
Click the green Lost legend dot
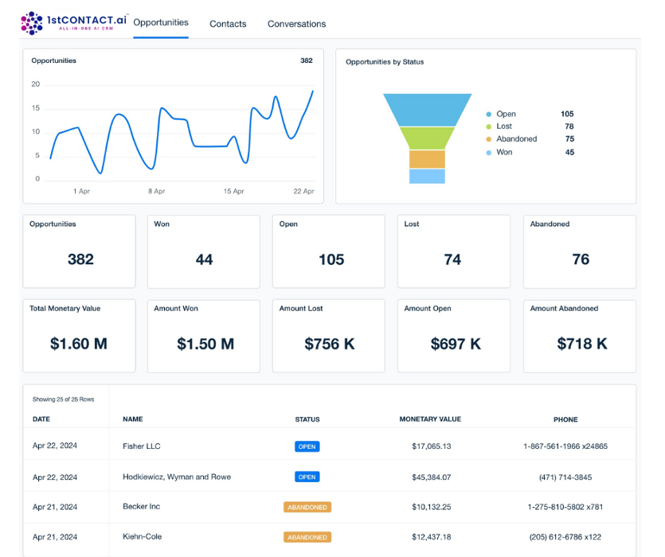pos(488,127)
